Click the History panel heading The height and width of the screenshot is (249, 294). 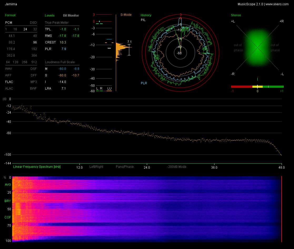pos(146,15)
